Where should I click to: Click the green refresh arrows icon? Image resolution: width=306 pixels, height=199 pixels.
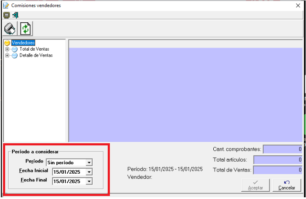point(26,29)
